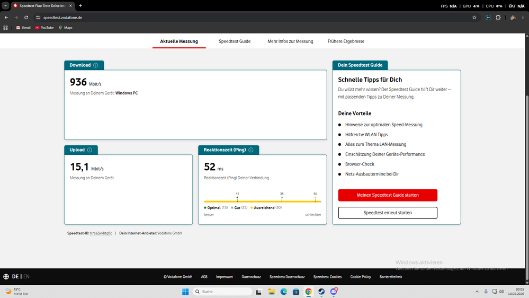Open the Maps bookmark
The width and height of the screenshot is (529, 298).
[x=66, y=28]
